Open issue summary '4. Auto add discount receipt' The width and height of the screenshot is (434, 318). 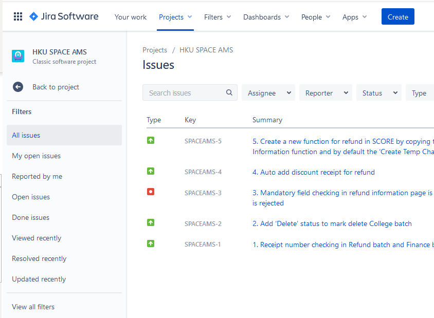(313, 172)
